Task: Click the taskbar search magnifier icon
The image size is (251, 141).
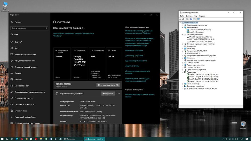Action: pyautogui.click(x=7, y=139)
